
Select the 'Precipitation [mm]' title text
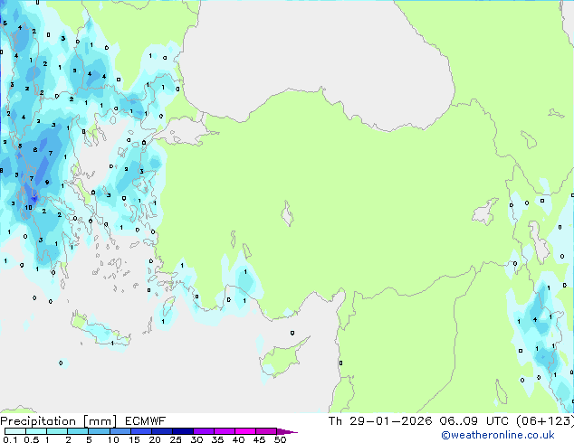59,421
